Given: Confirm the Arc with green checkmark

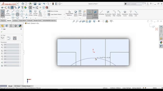Looking at the screenshot, I should pos(2,32).
